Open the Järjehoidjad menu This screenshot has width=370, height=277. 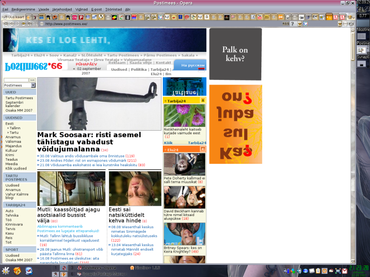[62, 9]
